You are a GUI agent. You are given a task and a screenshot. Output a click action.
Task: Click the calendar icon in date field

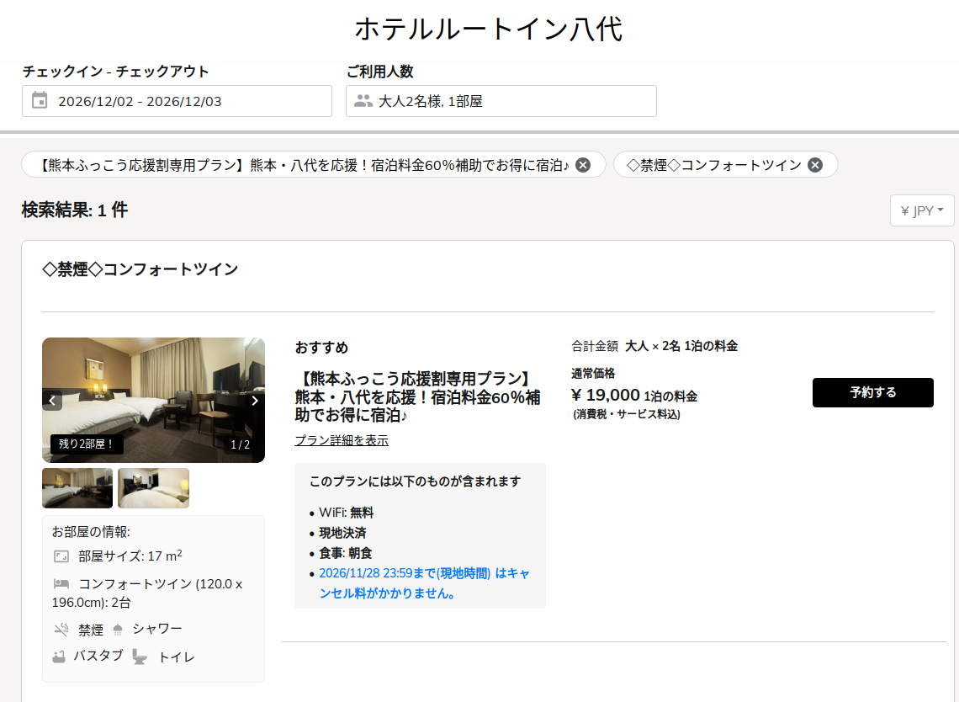(x=40, y=100)
